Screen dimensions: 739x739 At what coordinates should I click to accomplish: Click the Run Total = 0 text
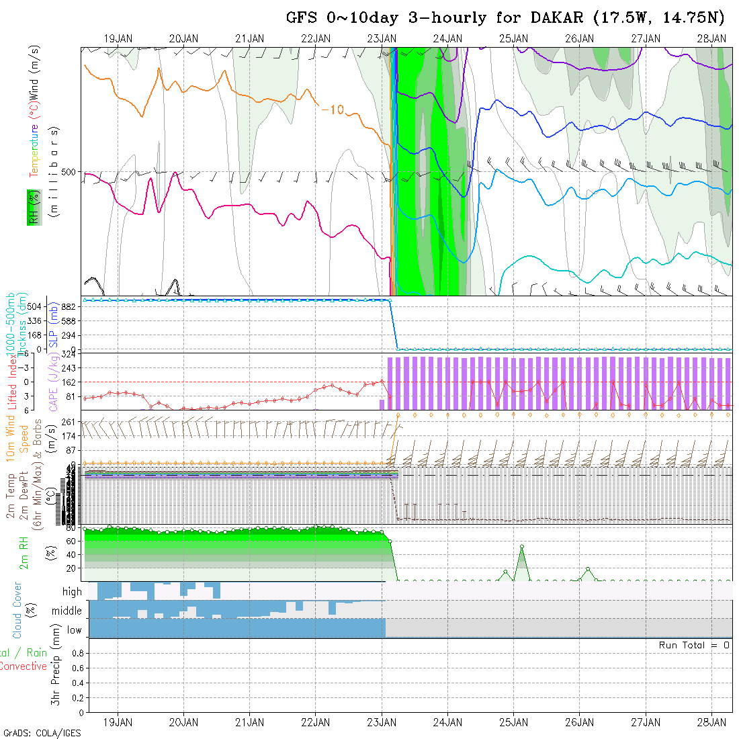point(694,645)
